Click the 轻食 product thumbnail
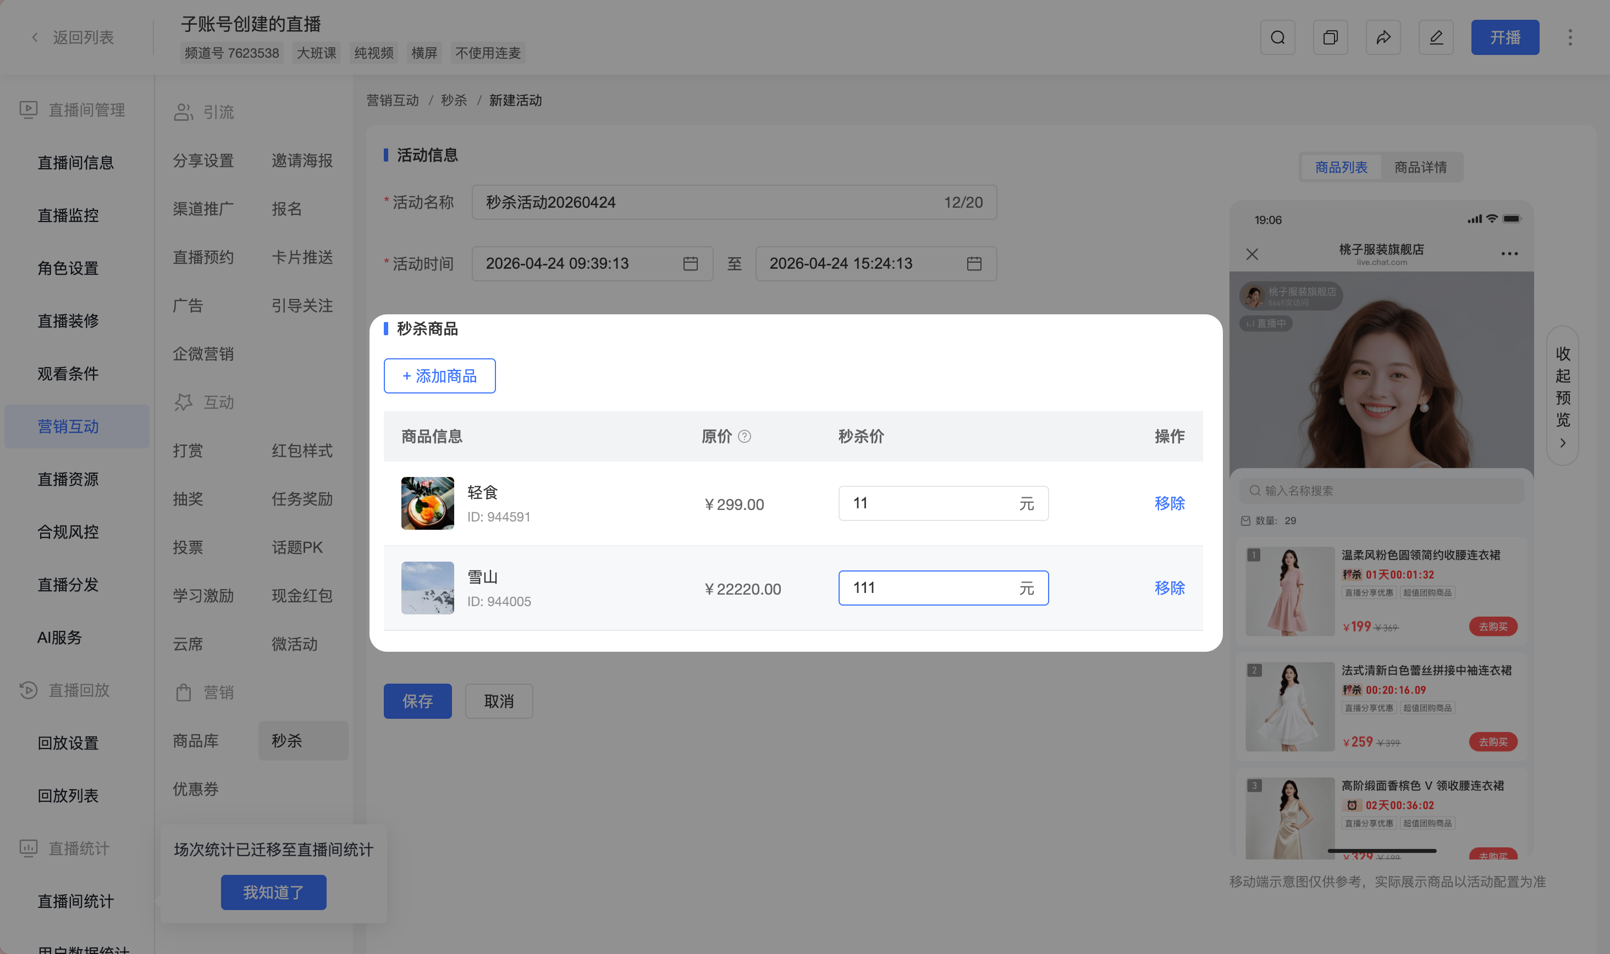The width and height of the screenshot is (1610, 954). (427, 503)
